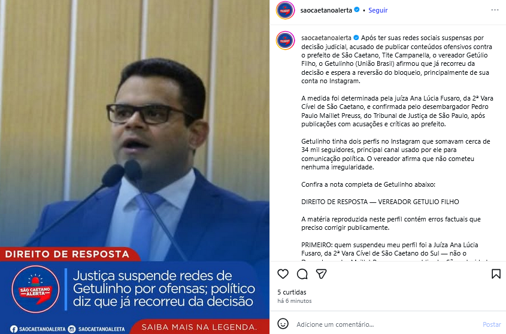Viewport: 506px width, 334px height.
Task: Open the saocaetanoalerta username in the header
Action: [326, 10]
